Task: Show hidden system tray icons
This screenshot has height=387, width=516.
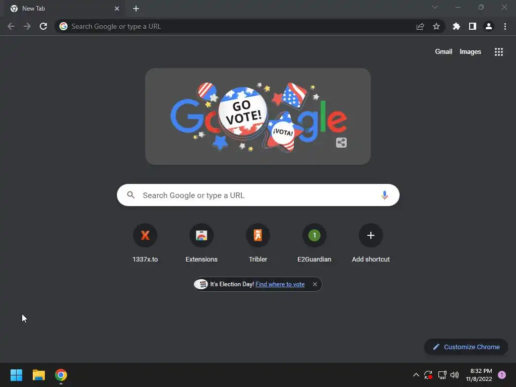Action: coord(416,375)
